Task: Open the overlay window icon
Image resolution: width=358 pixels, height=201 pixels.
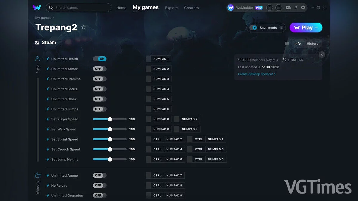Action: (278, 8)
